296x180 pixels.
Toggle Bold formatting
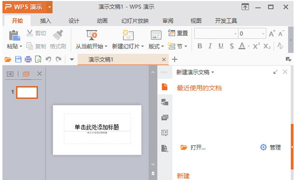[200, 46]
